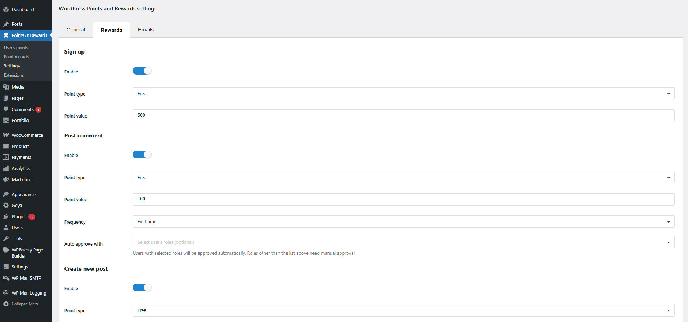Click the WPBakery Page Builder icon
688x322 pixels.
tap(6, 250)
